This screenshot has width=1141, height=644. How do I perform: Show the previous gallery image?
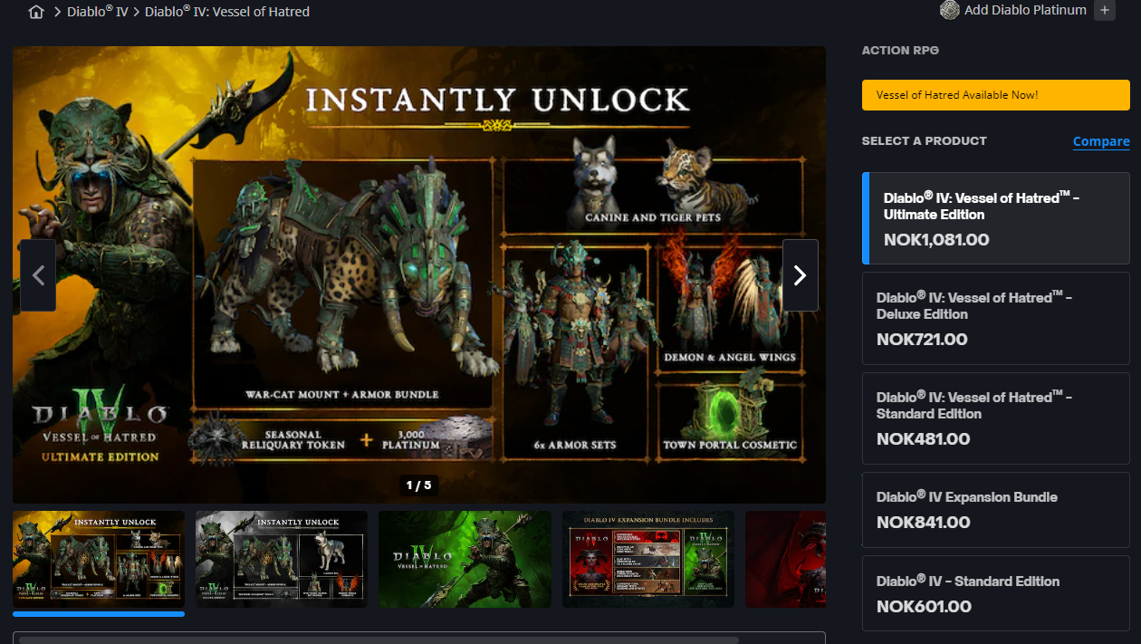pyautogui.click(x=38, y=275)
